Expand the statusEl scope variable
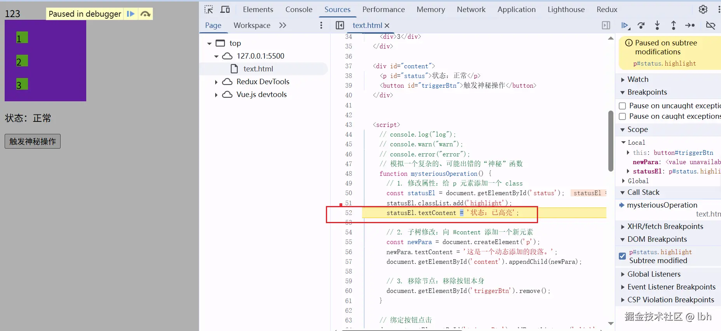Screen dimensions: 721x331 pos(628,171)
